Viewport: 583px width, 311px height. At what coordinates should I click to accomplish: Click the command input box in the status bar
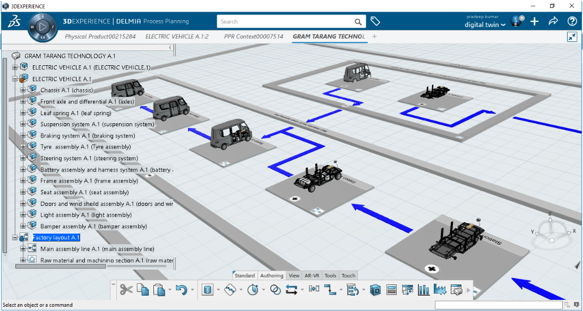point(498,305)
